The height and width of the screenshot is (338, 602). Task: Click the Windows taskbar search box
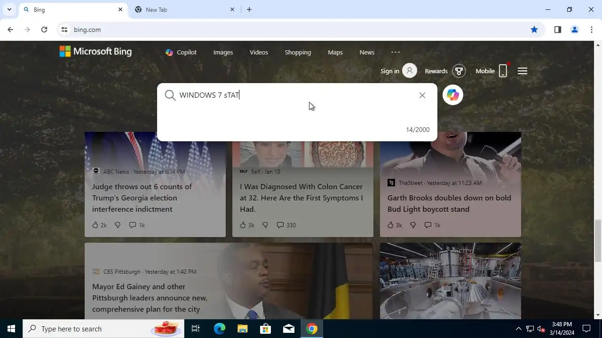[103, 329]
